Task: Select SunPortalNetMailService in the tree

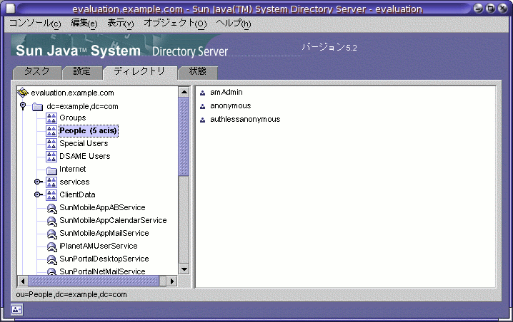Action: click(x=102, y=271)
